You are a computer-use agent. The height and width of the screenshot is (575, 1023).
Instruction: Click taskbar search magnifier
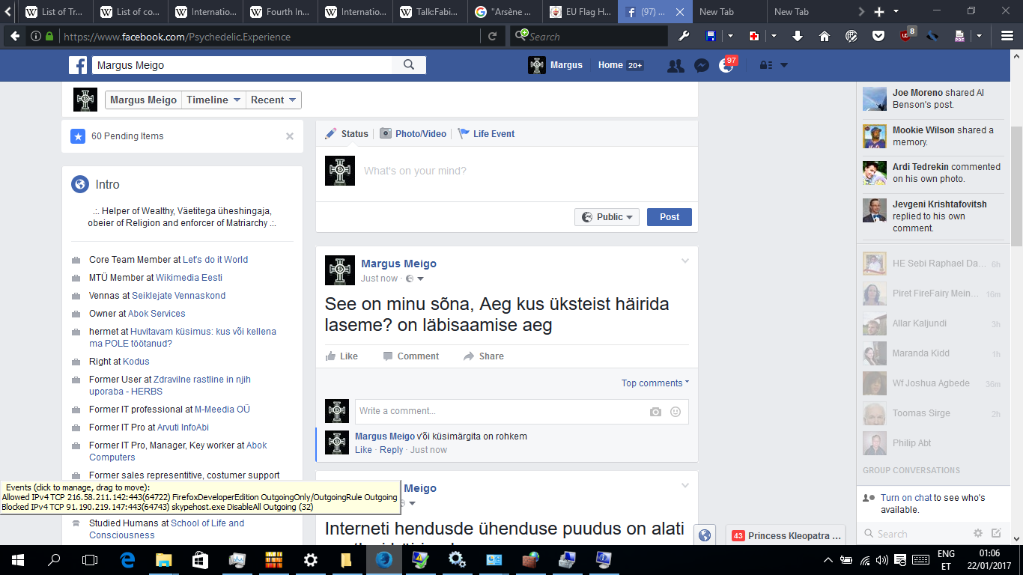(54, 559)
